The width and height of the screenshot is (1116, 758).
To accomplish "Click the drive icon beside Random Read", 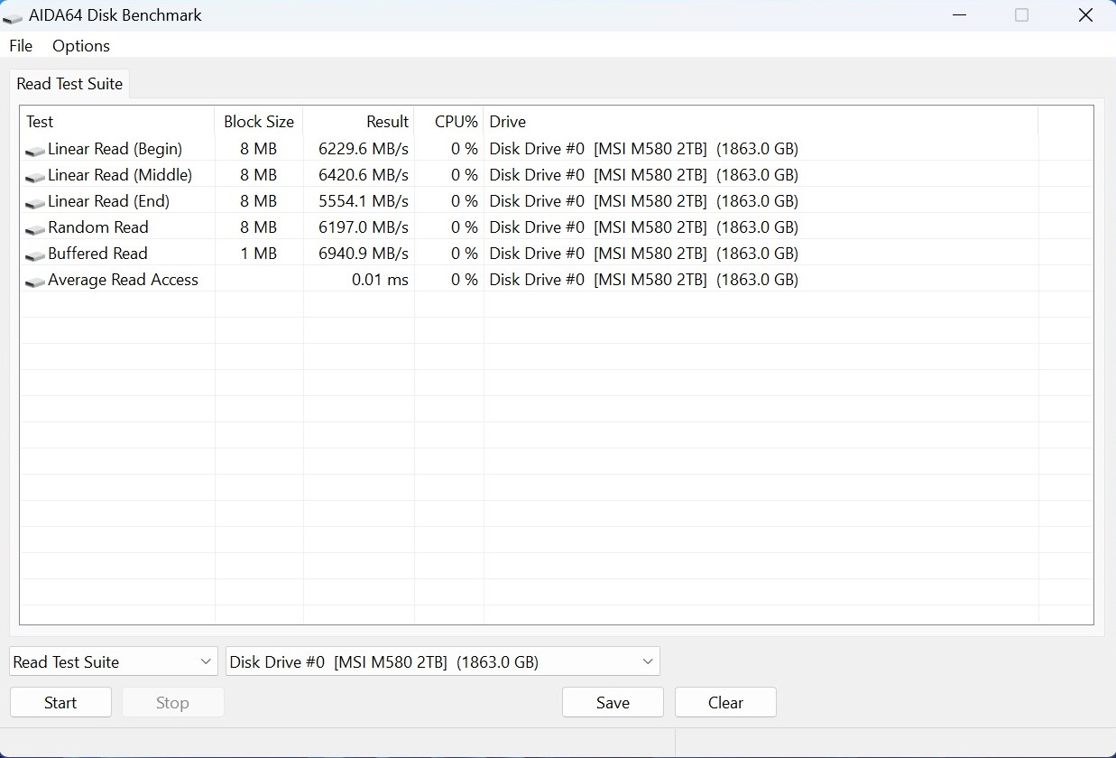I will click(35, 229).
